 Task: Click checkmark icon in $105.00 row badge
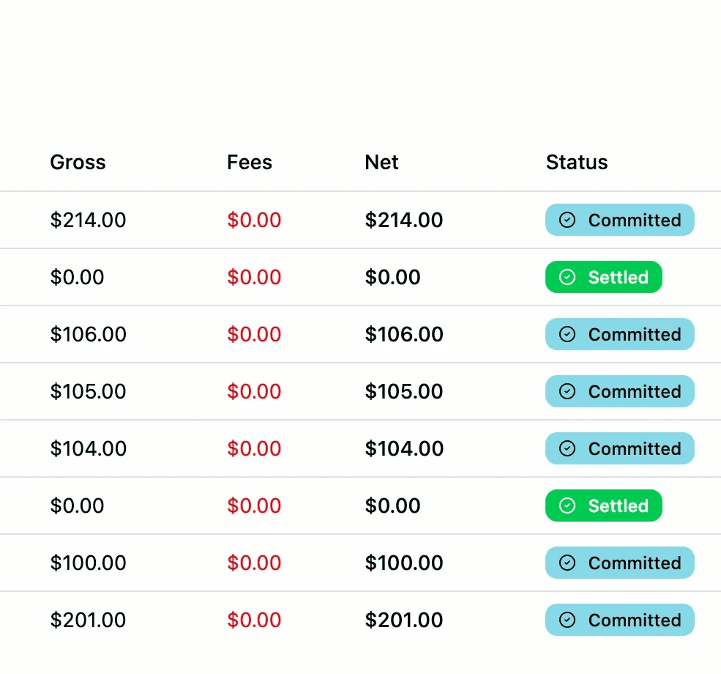click(x=567, y=391)
